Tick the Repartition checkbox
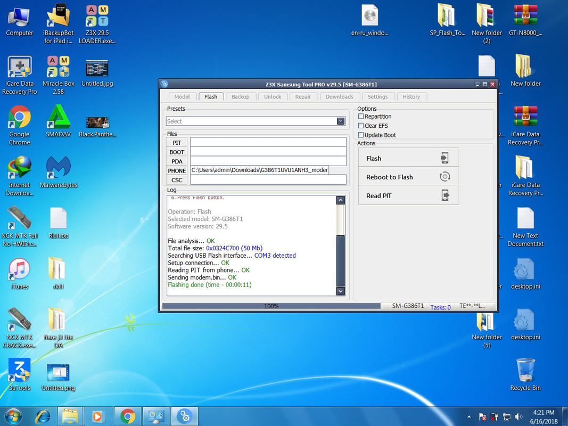Image resolution: width=568 pixels, height=426 pixels. click(x=361, y=116)
